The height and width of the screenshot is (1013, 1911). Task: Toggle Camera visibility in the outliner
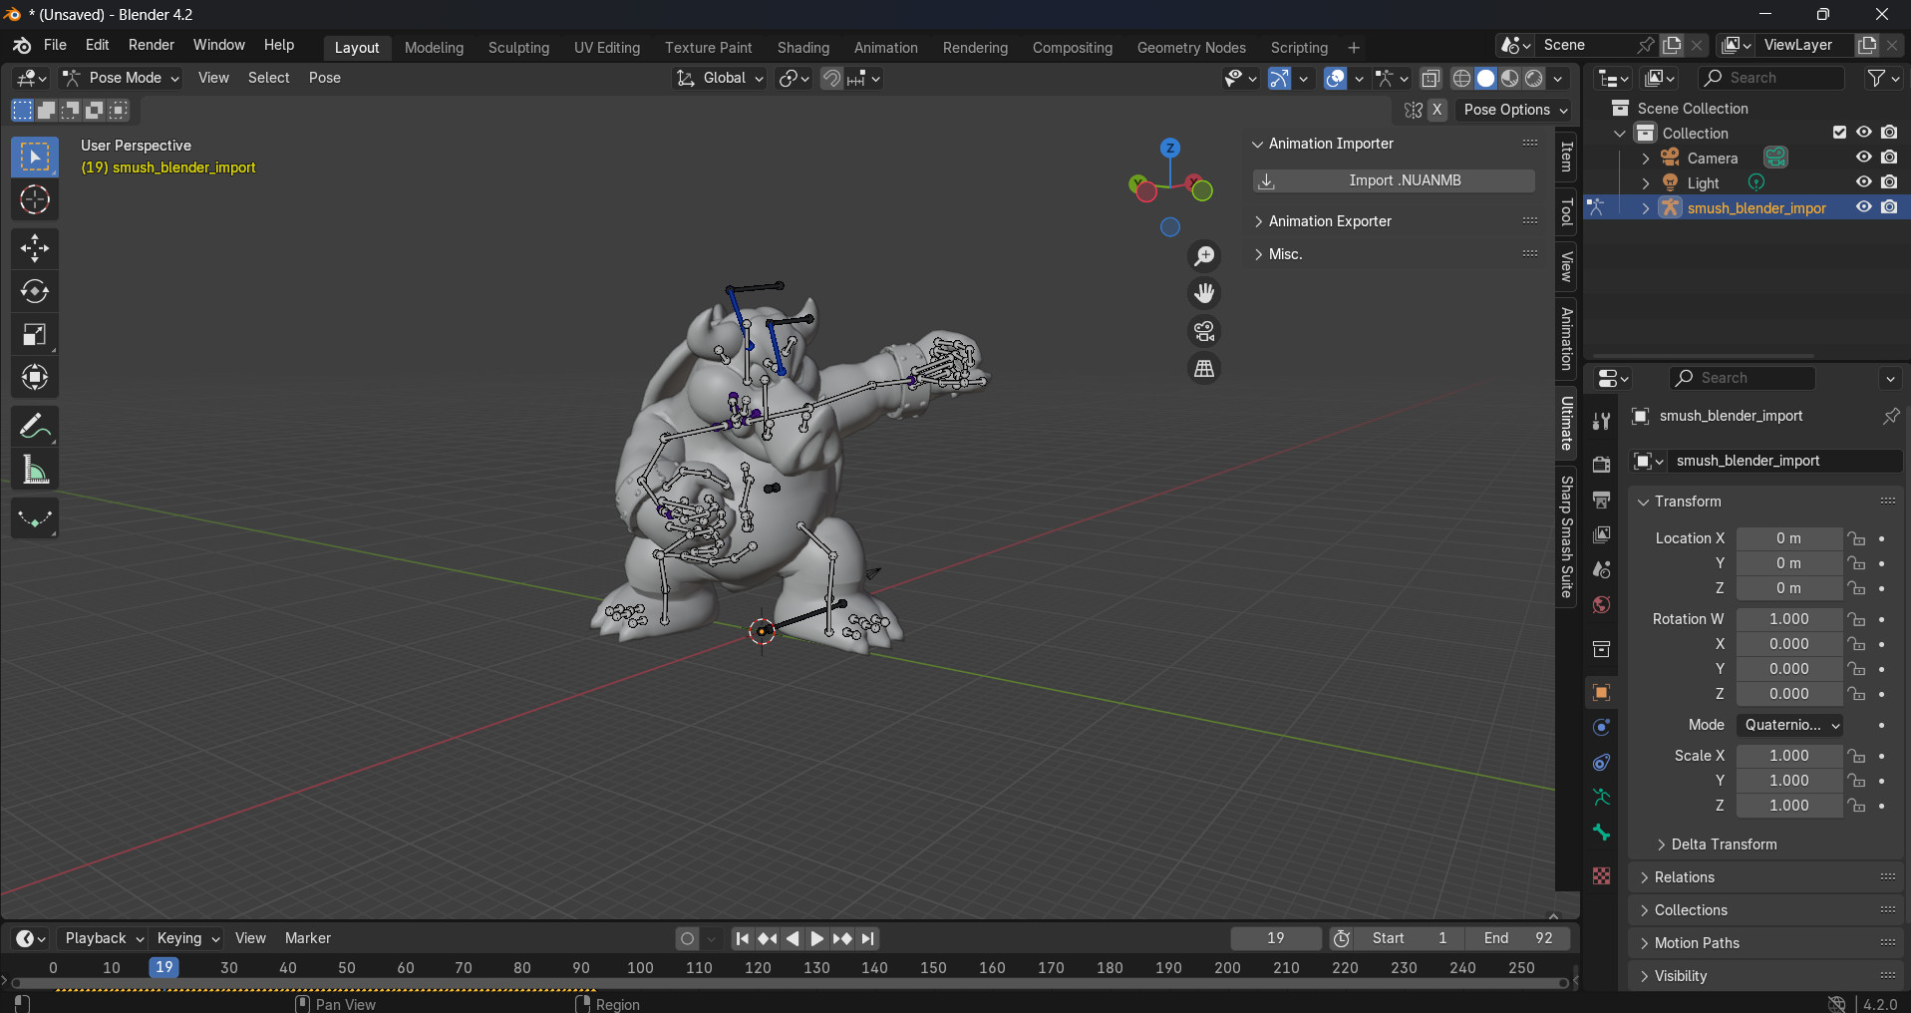[1863, 158]
